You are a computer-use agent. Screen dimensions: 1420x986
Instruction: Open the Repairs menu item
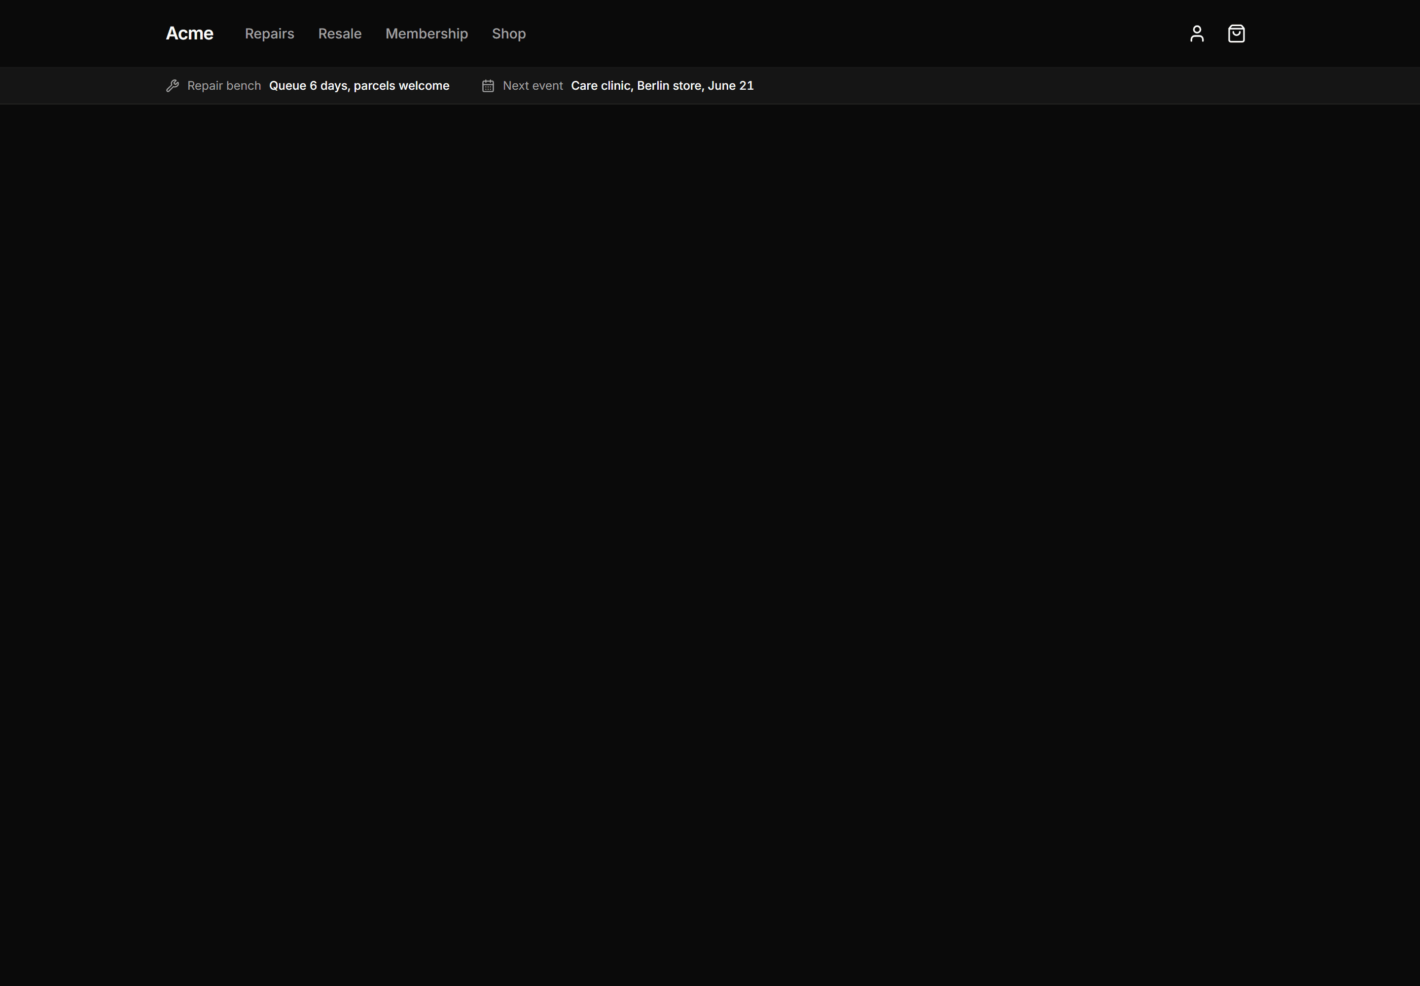(x=269, y=34)
